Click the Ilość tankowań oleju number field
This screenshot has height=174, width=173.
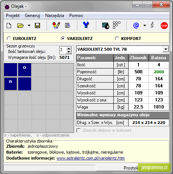click(63, 50)
